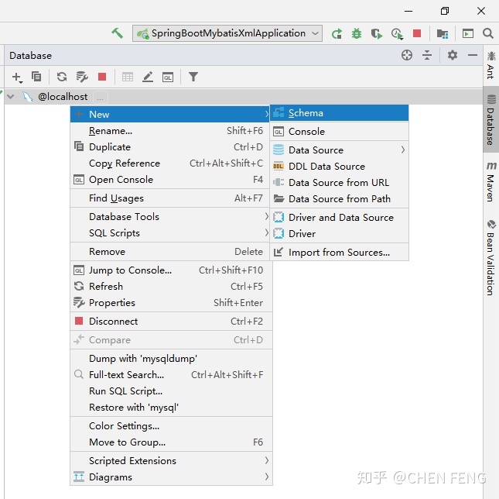Refresh data source from Database toolbar

62,77
